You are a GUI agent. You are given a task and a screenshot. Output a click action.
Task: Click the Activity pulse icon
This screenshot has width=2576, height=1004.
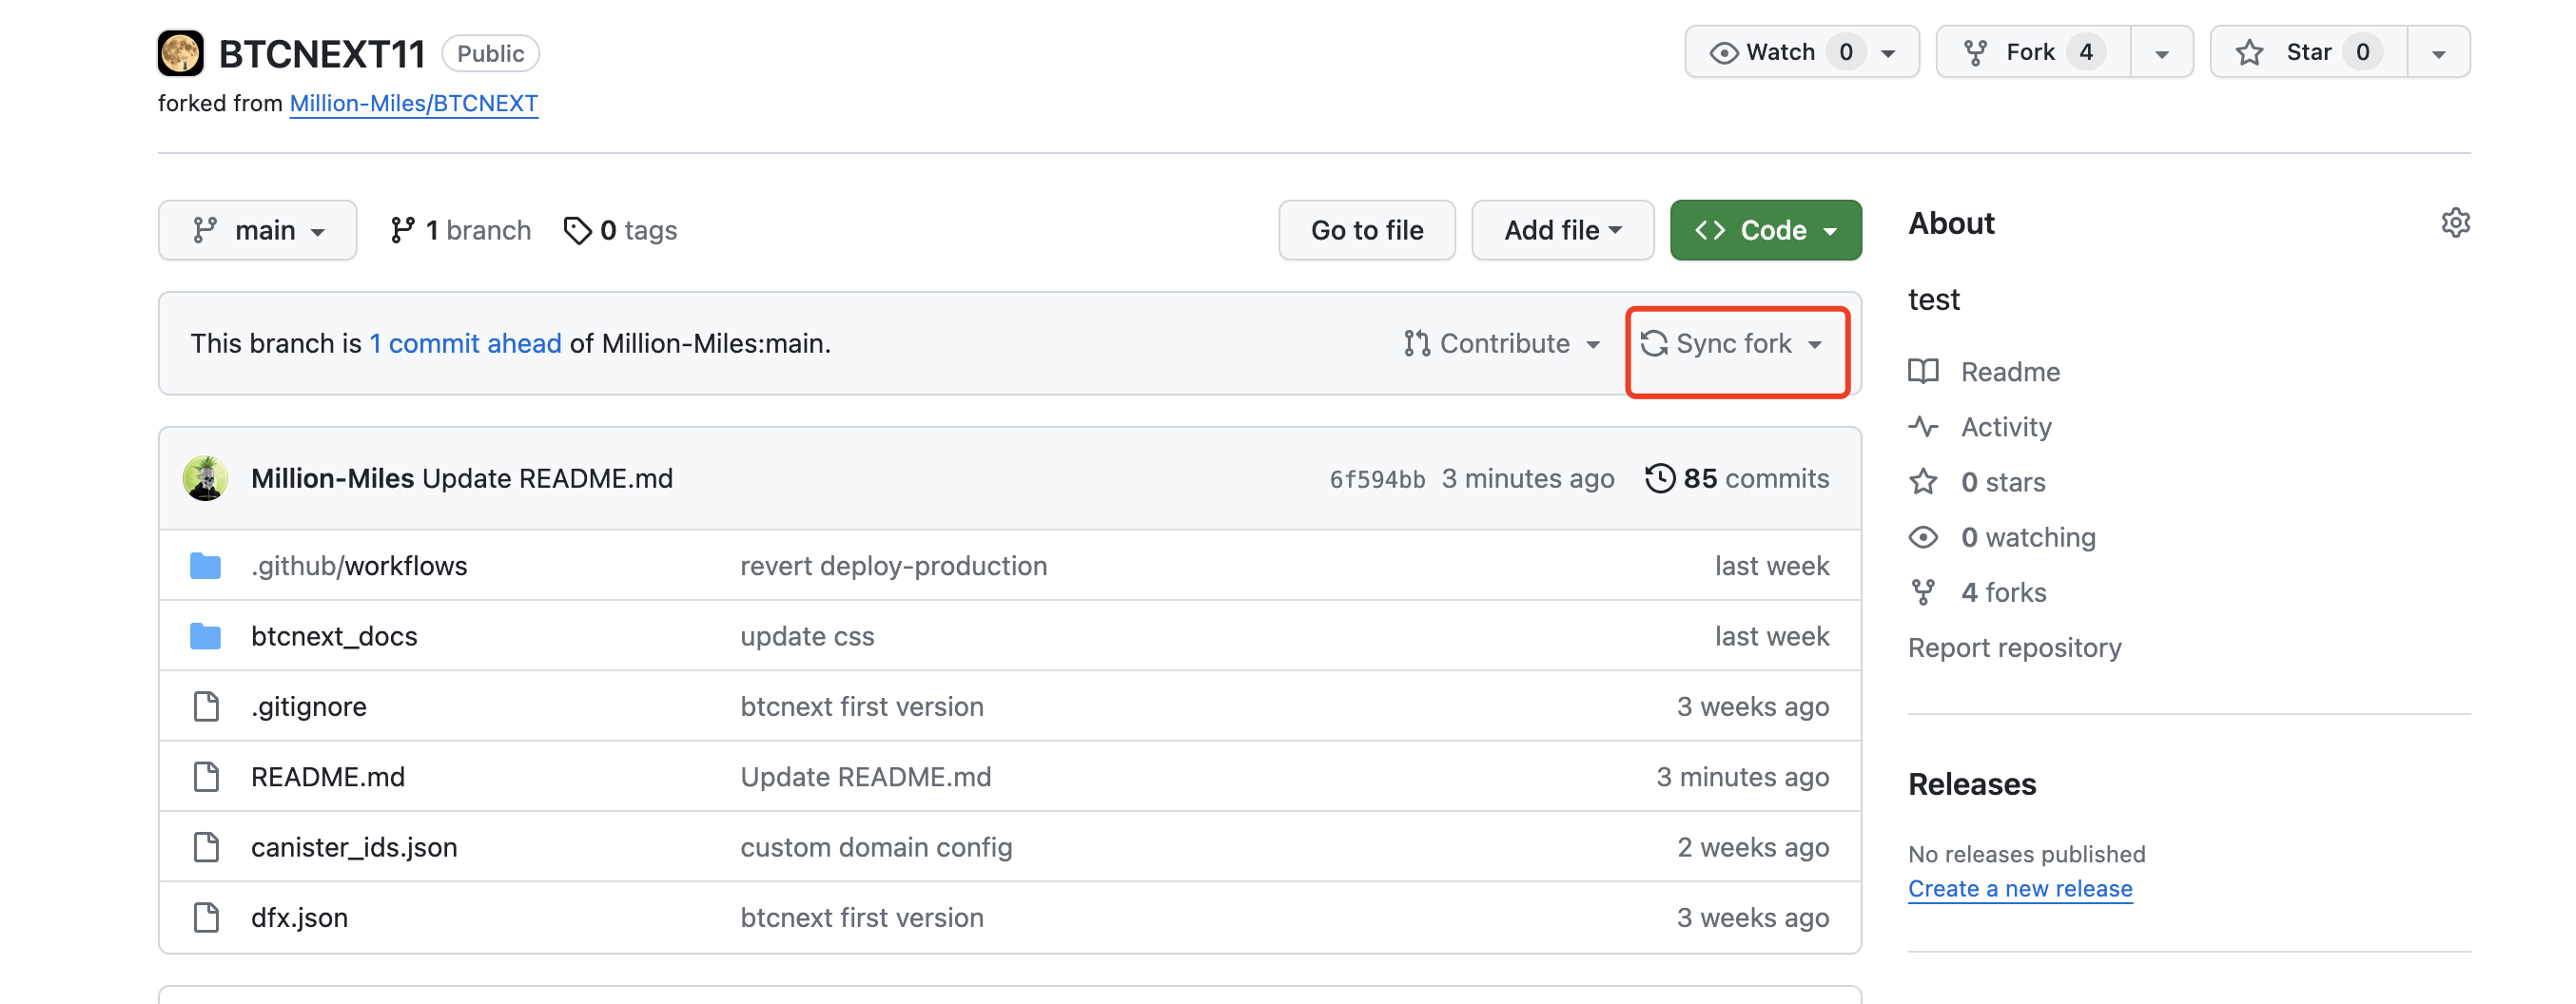click(1923, 427)
